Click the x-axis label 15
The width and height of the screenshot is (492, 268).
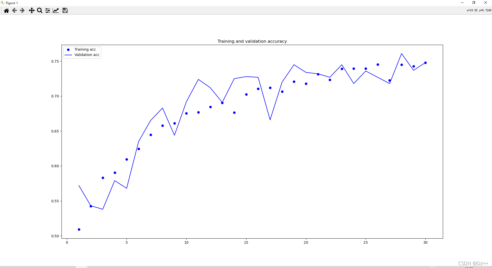pyautogui.click(x=246, y=242)
